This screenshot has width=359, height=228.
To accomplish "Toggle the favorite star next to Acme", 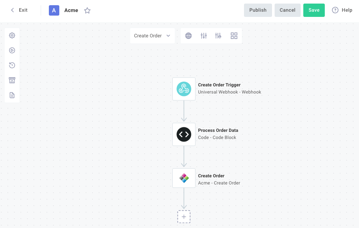I will [x=87, y=10].
